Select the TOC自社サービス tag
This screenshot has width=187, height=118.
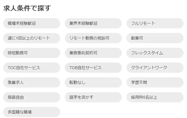32,68
